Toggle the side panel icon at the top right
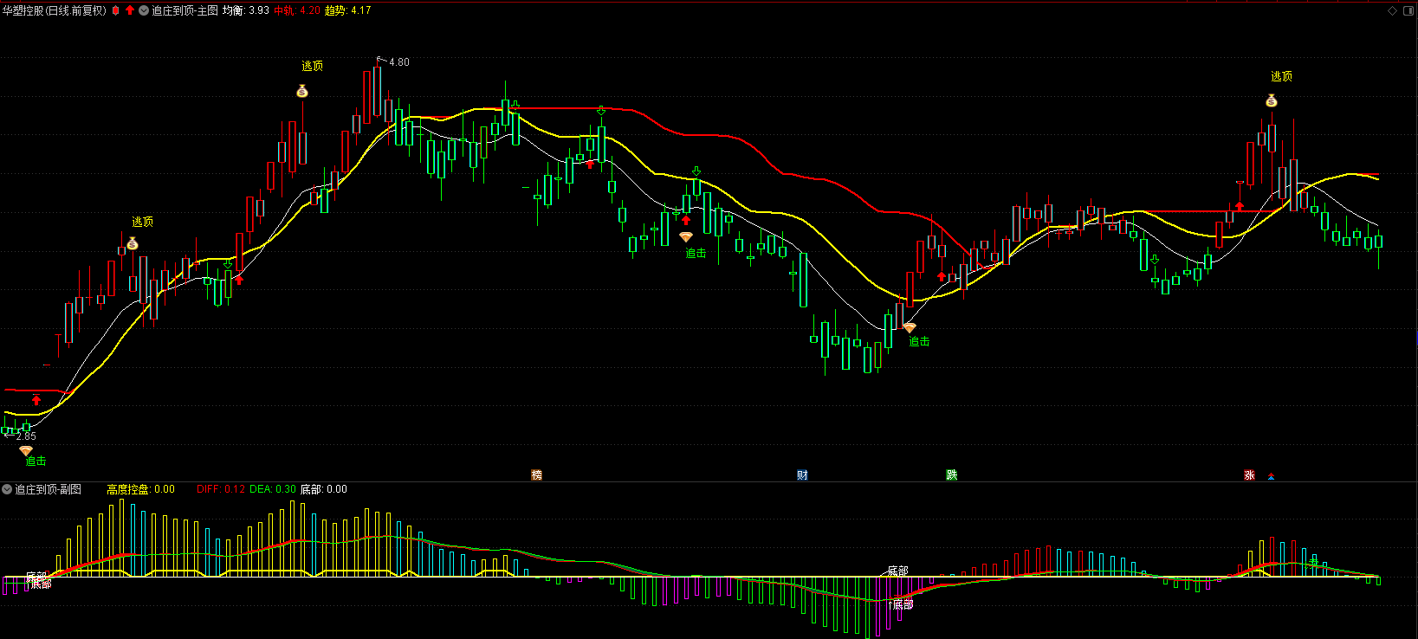 [x=1408, y=10]
